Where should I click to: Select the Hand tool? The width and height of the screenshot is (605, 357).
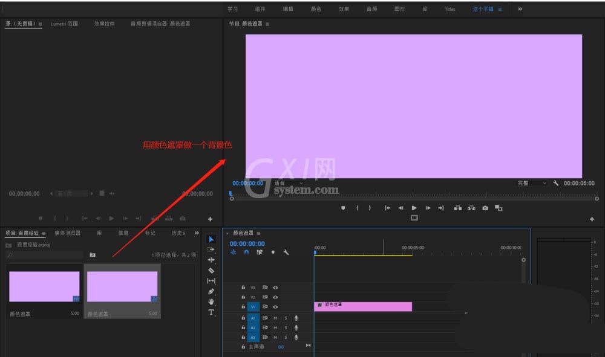click(211, 301)
